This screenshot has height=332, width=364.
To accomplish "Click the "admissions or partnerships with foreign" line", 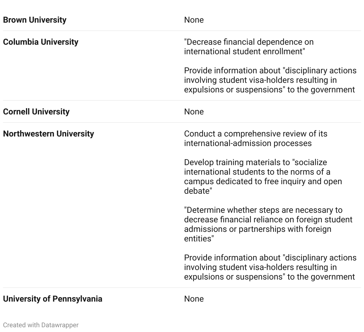I will (x=257, y=229).
